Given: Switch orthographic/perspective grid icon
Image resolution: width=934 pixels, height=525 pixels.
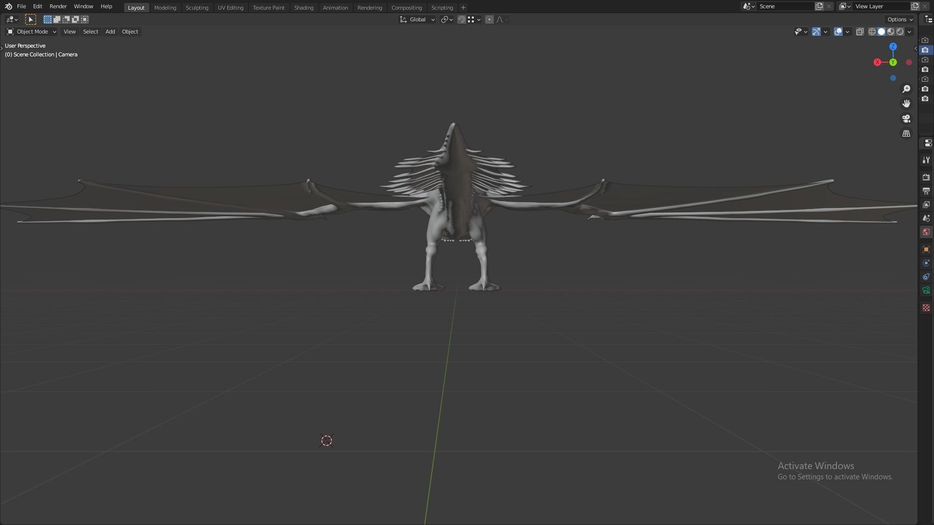Looking at the screenshot, I should coord(906,133).
